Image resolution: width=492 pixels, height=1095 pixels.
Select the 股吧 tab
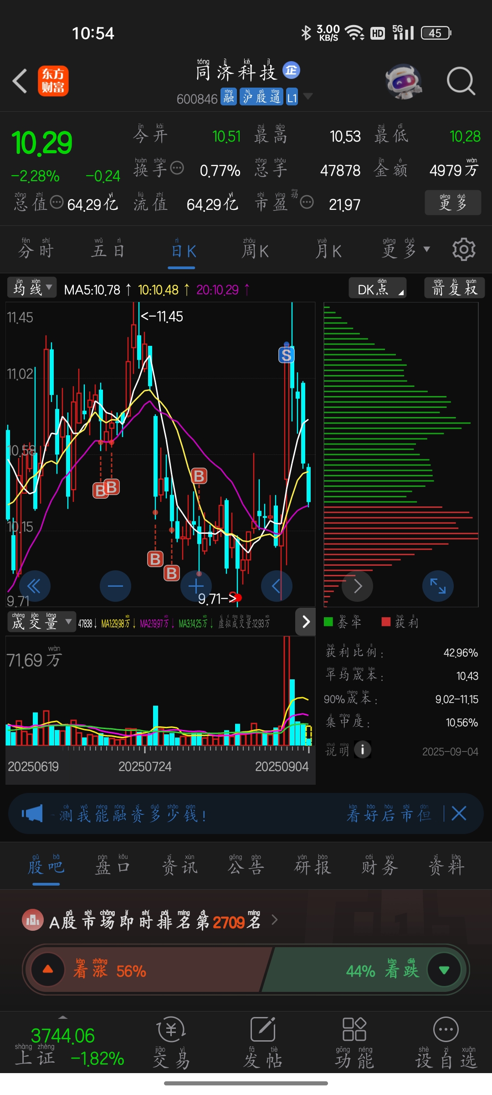click(x=46, y=865)
